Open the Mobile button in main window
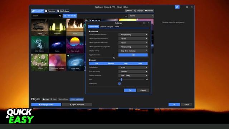 (129, 11)
